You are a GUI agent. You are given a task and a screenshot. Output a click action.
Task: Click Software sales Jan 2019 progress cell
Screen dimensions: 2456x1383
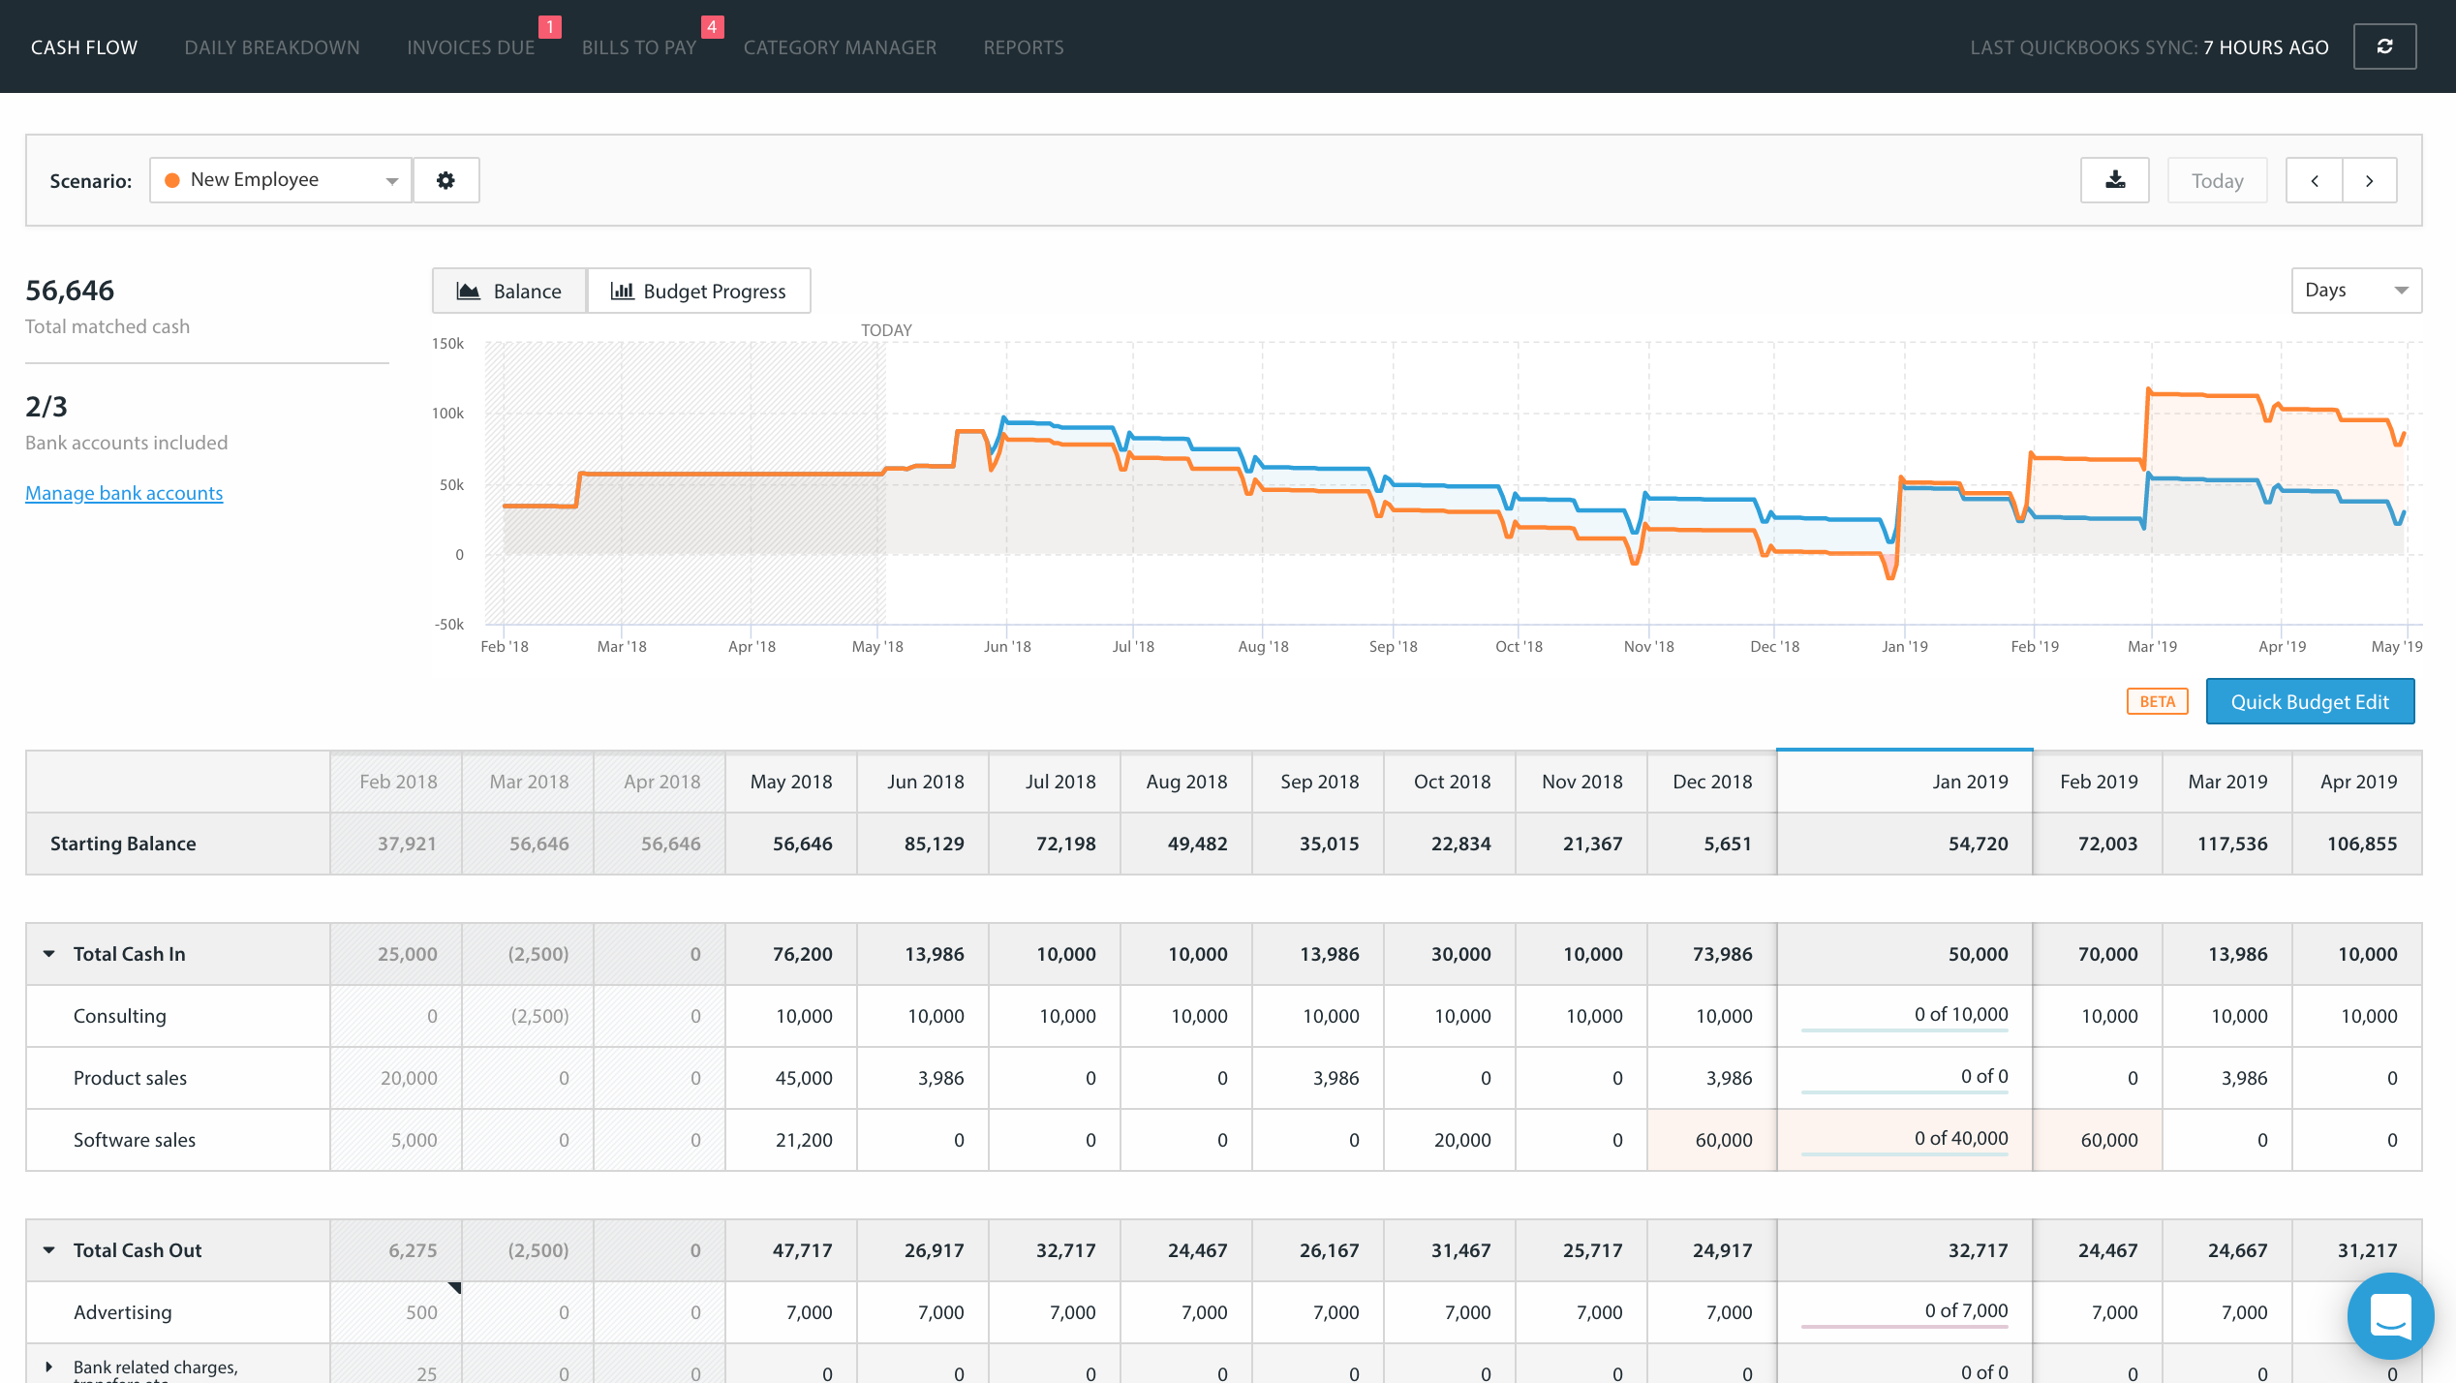coord(1904,1140)
